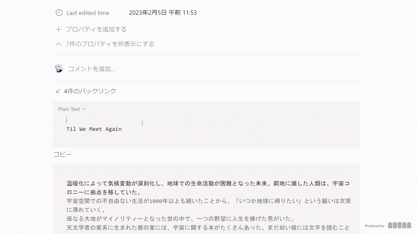Click the 2023年2月5日 午前 11:53 date value
The width and height of the screenshot is (417, 234).
coord(163,13)
